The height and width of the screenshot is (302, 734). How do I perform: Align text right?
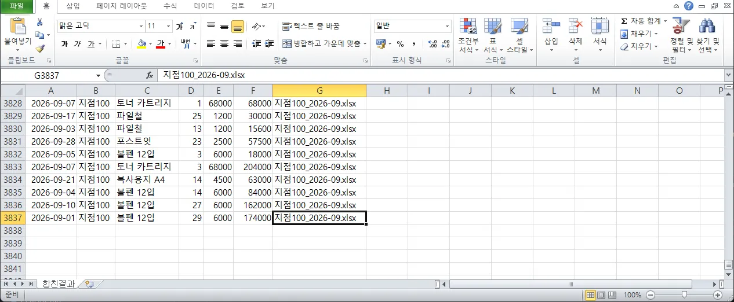[x=237, y=44]
